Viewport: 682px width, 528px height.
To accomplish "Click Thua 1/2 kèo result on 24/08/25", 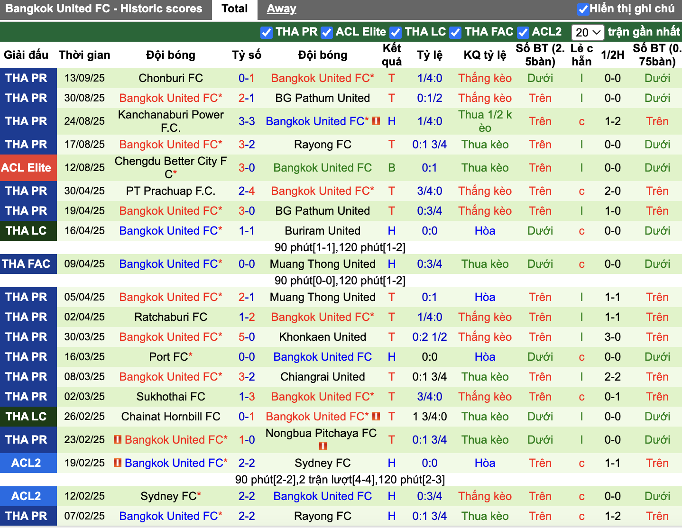I will click(x=485, y=121).
